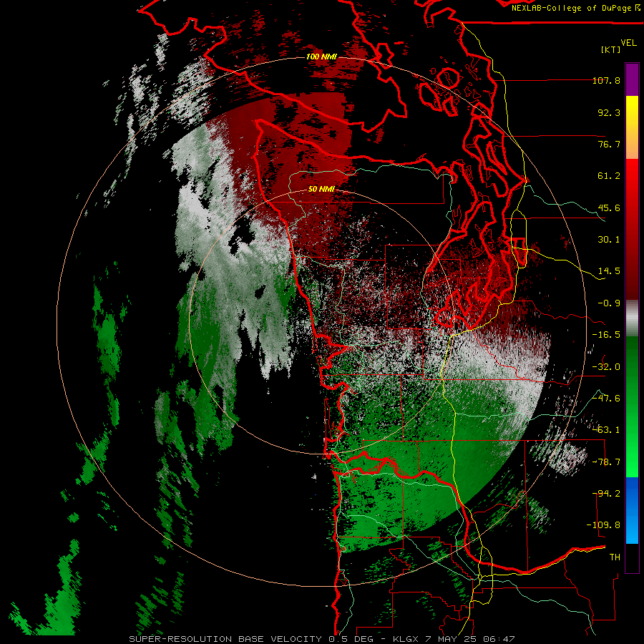Click the -63.1 scale value
Viewport: 644px width, 644px height.
coord(606,430)
